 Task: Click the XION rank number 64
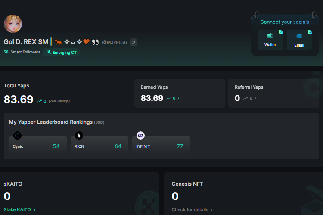(118, 146)
